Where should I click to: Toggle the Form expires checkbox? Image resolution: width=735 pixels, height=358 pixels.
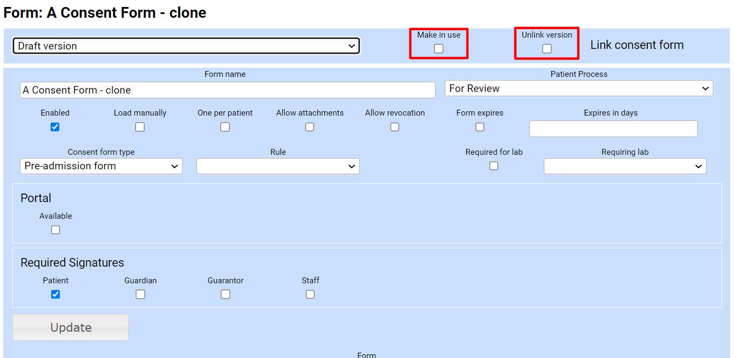pos(479,127)
